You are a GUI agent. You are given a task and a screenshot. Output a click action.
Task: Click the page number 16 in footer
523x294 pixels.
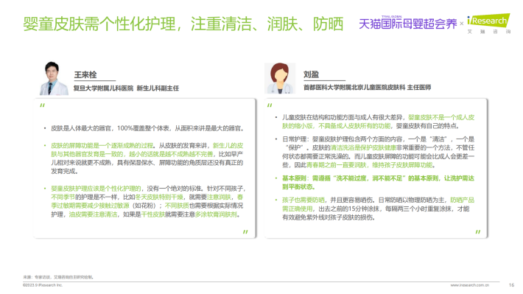511,285
